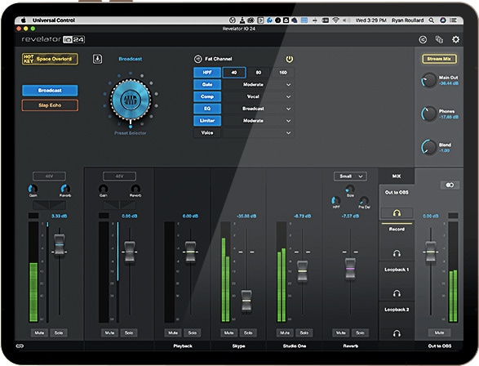Select the Record mix headphones icon
Viewport: 479px width, 366px height.
tap(397, 253)
